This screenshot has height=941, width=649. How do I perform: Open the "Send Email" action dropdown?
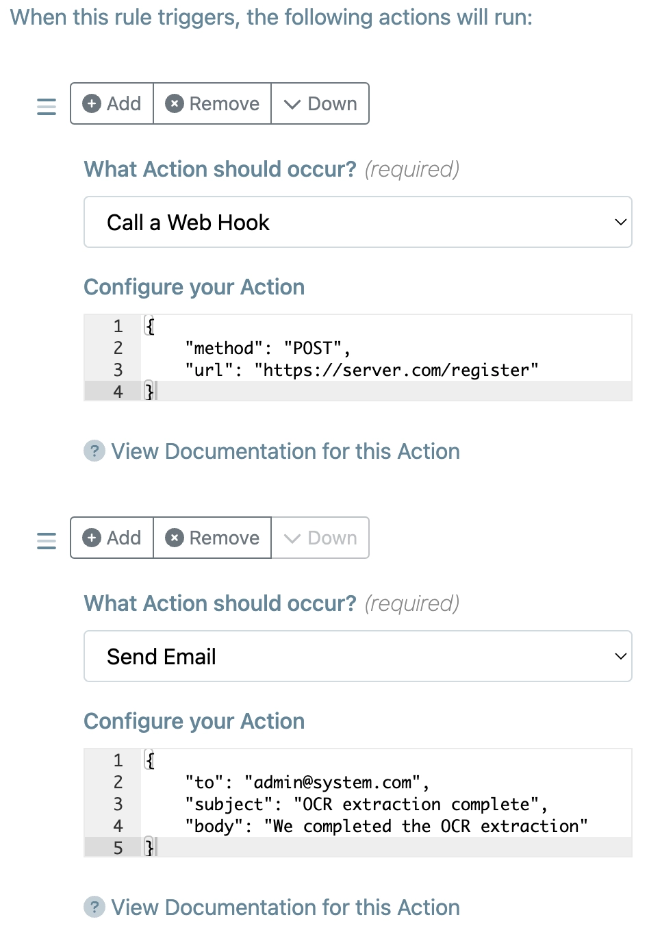pyautogui.click(x=357, y=656)
